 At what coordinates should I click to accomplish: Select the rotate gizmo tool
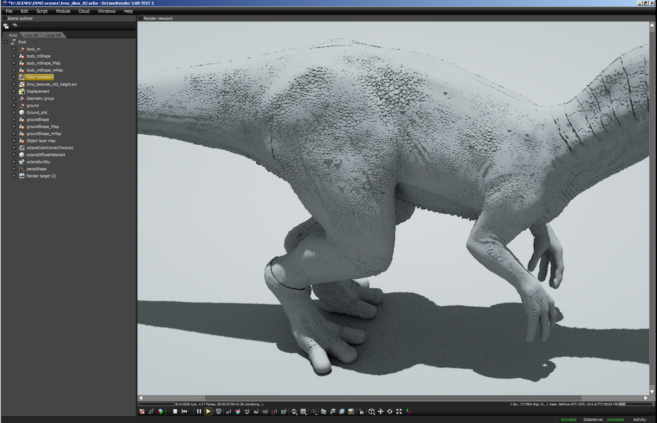390,411
